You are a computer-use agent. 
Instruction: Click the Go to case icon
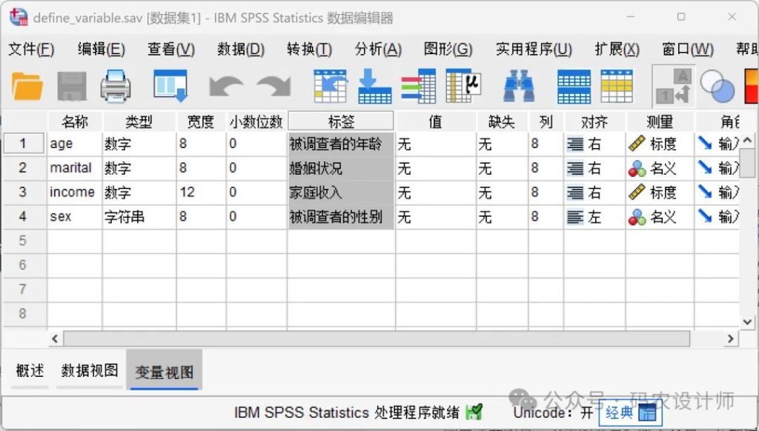(x=330, y=87)
